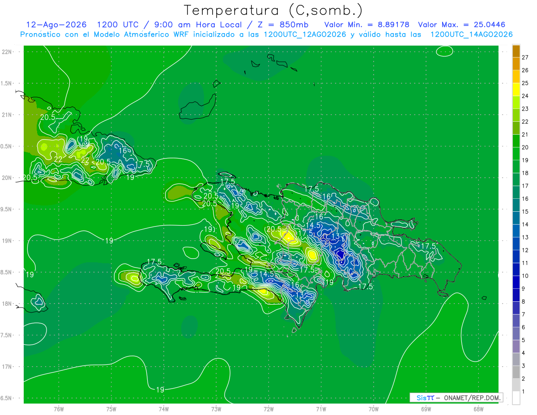Click the "19" contour label near 17N bottom
537x415 pixels.
(x=160, y=390)
